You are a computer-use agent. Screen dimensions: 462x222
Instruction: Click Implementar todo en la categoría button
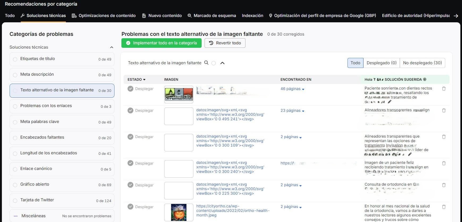161,43
